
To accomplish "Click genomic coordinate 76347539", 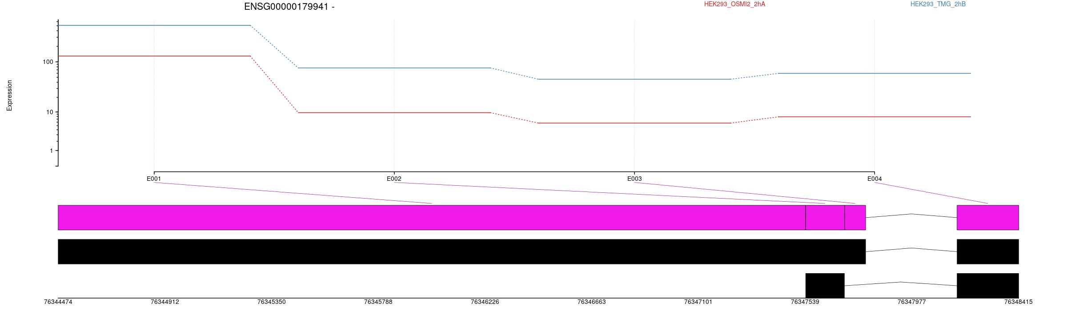I will [x=805, y=302].
